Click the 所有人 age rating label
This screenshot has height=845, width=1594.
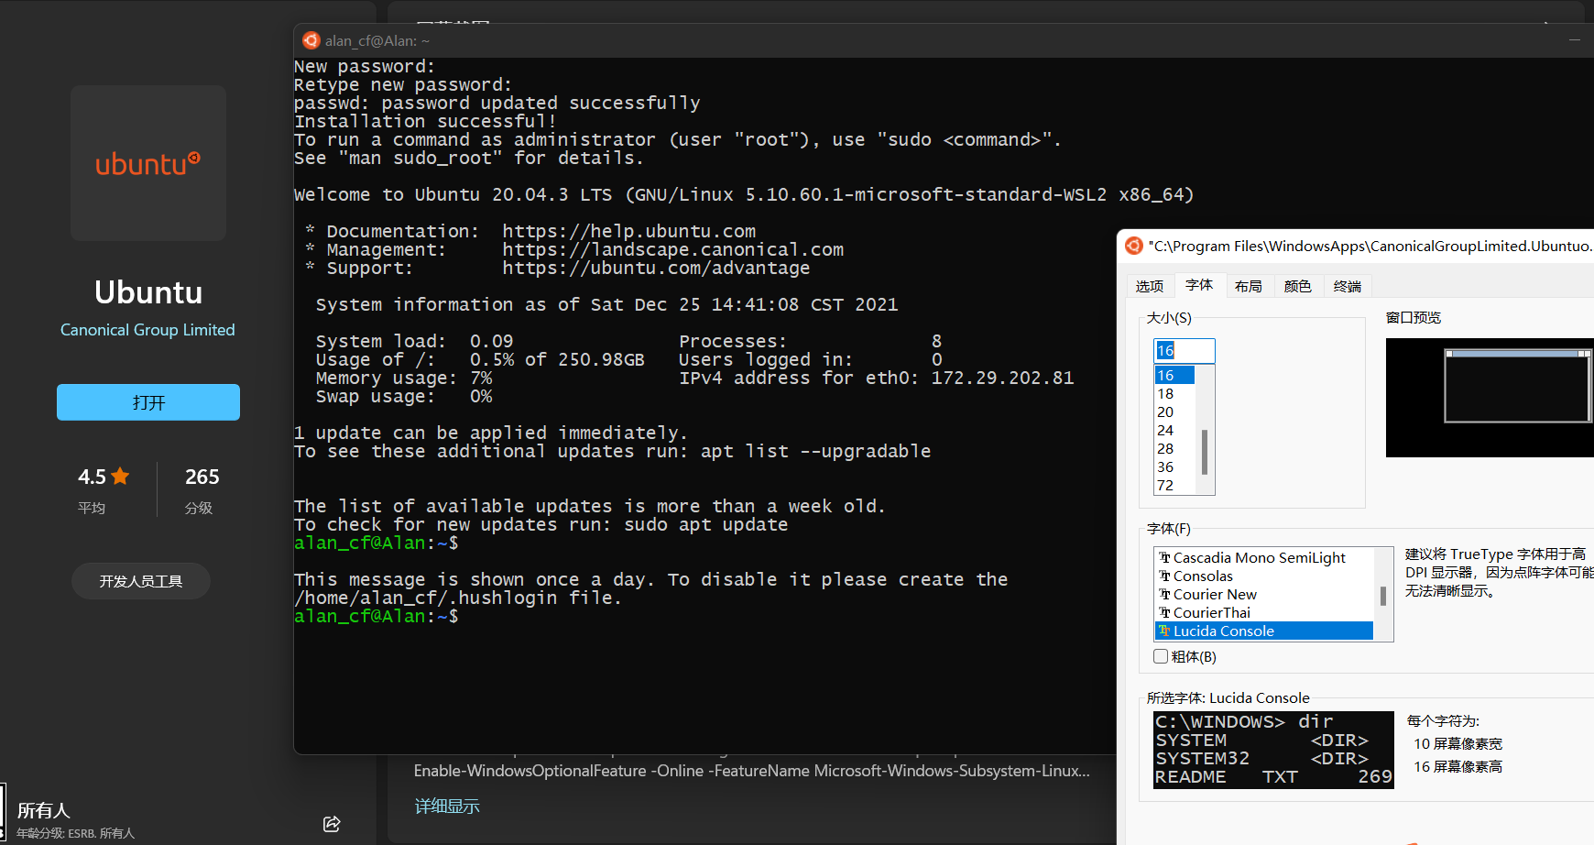pos(43,810)
